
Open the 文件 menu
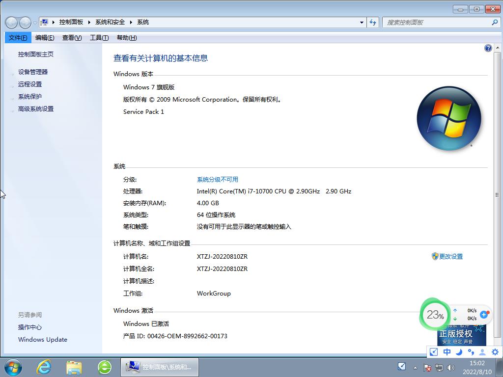[x=18, y=37]
